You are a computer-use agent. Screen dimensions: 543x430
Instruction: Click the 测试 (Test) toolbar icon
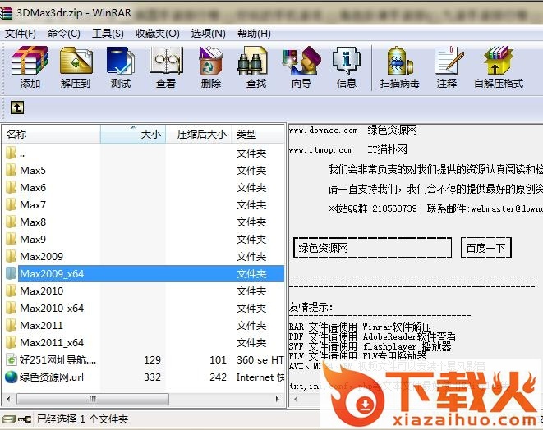(121, 61)
